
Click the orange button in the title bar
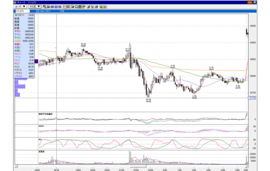tap(250, 3)
